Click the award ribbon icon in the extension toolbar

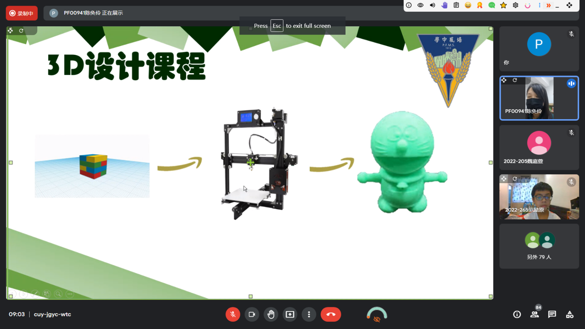coord(480,5)
